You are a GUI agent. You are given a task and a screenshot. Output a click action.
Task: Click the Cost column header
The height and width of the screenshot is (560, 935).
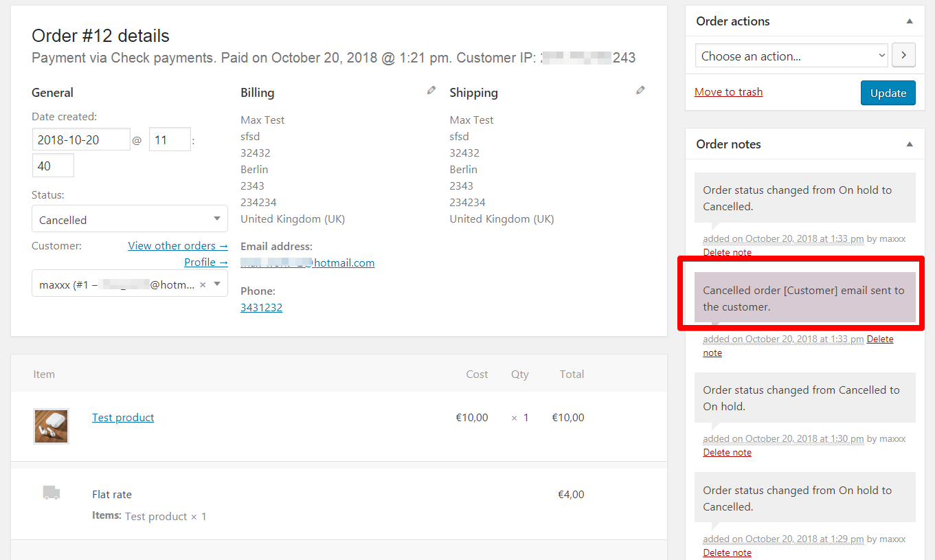click(x=477, y=374)
